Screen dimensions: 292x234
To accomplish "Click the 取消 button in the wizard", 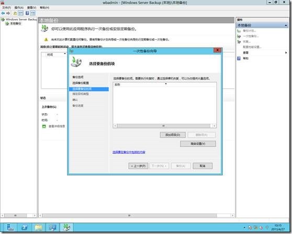I will tap(203, 166).
